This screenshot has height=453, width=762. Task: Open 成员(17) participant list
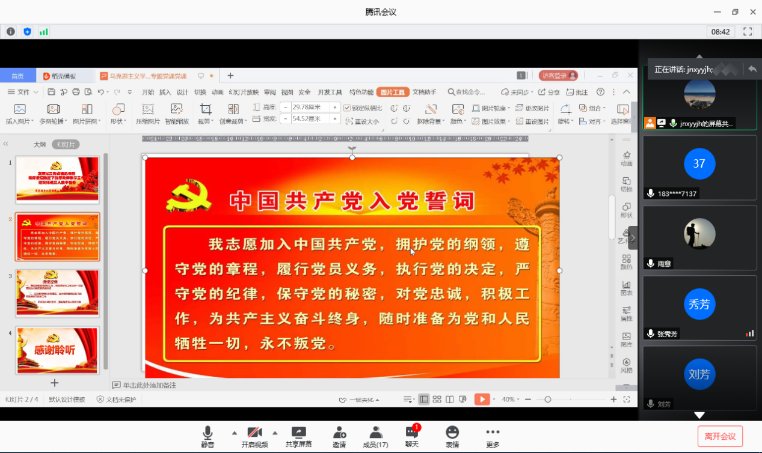pyautogui.click(x=376, y=437)
